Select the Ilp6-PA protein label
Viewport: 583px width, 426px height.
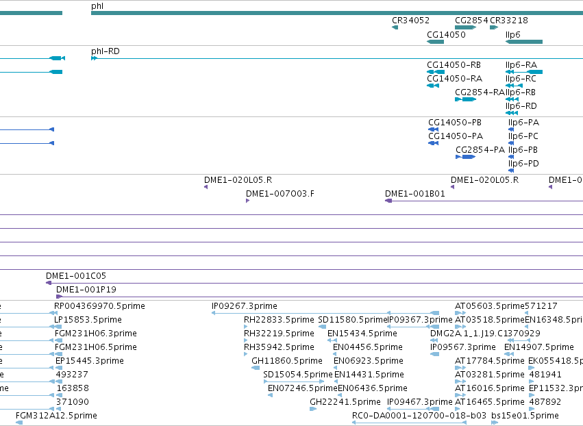[523, 123]
